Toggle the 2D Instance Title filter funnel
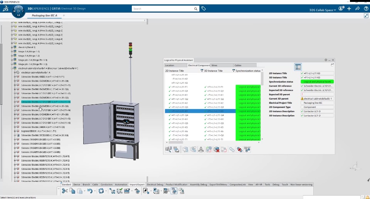 (x=202, y=71)
